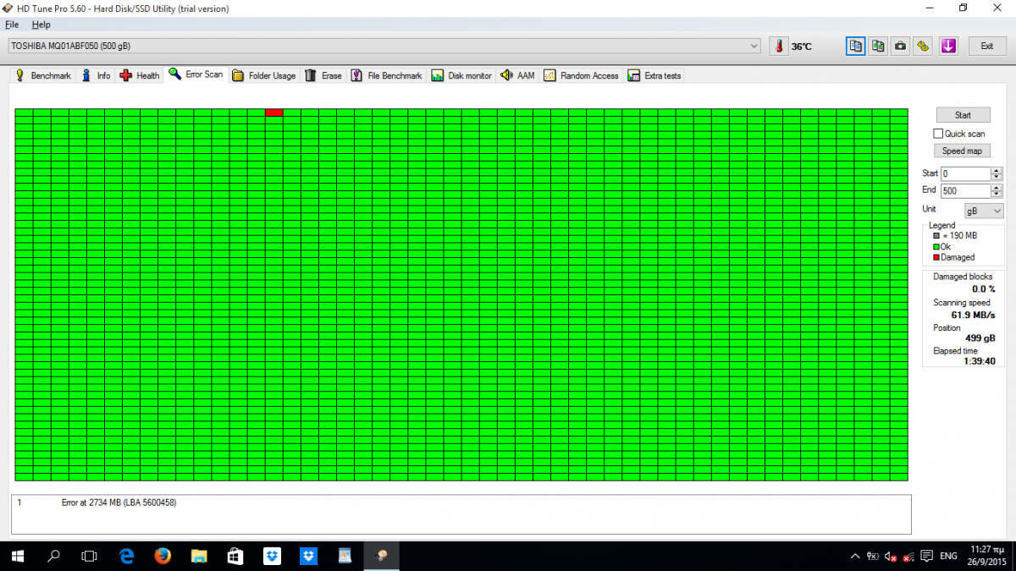Image resolution: width=1016 pixels, height=571 pixels.
Task: Click the elapsed time 1:39:40
Action: click(x=979, y=361)
